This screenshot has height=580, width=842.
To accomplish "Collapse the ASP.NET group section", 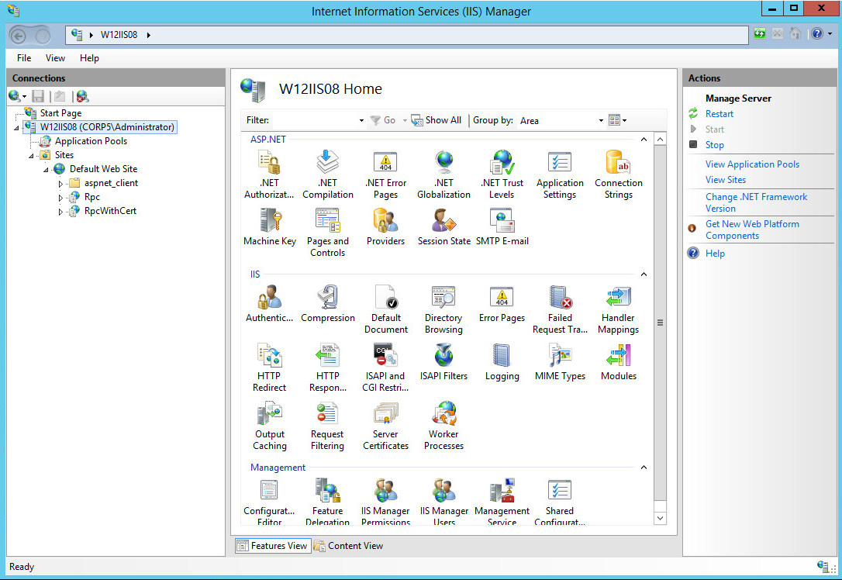I will [x=644, y=140].
